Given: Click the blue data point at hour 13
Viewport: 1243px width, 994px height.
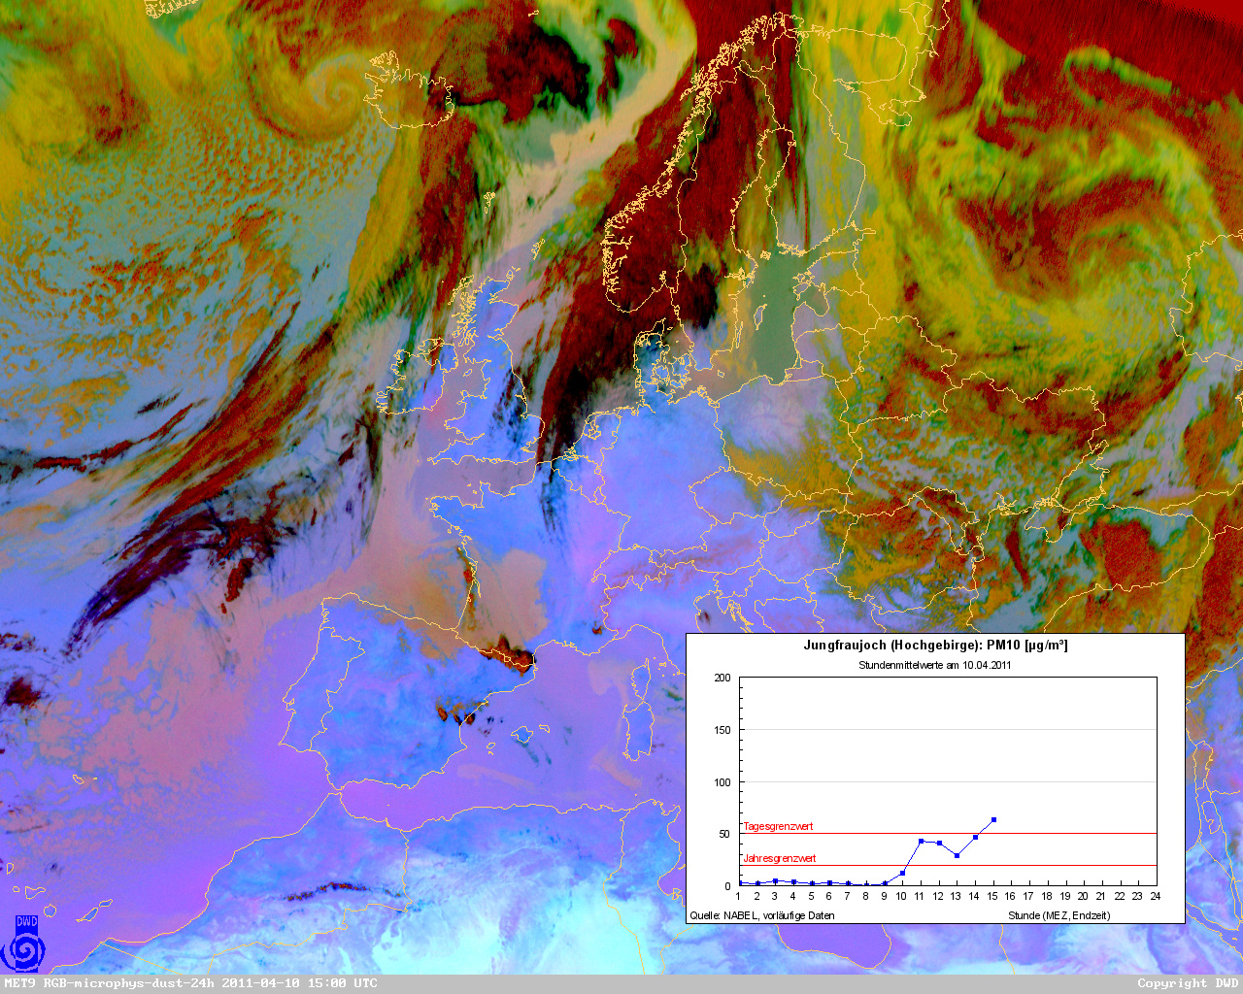Looking at the screenshot, I should point(957,855).
